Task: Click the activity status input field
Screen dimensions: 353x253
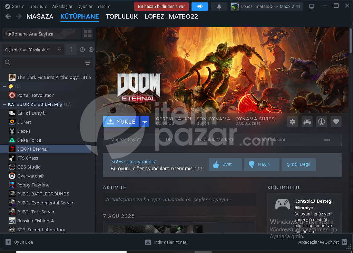Action: pos(179,200)
